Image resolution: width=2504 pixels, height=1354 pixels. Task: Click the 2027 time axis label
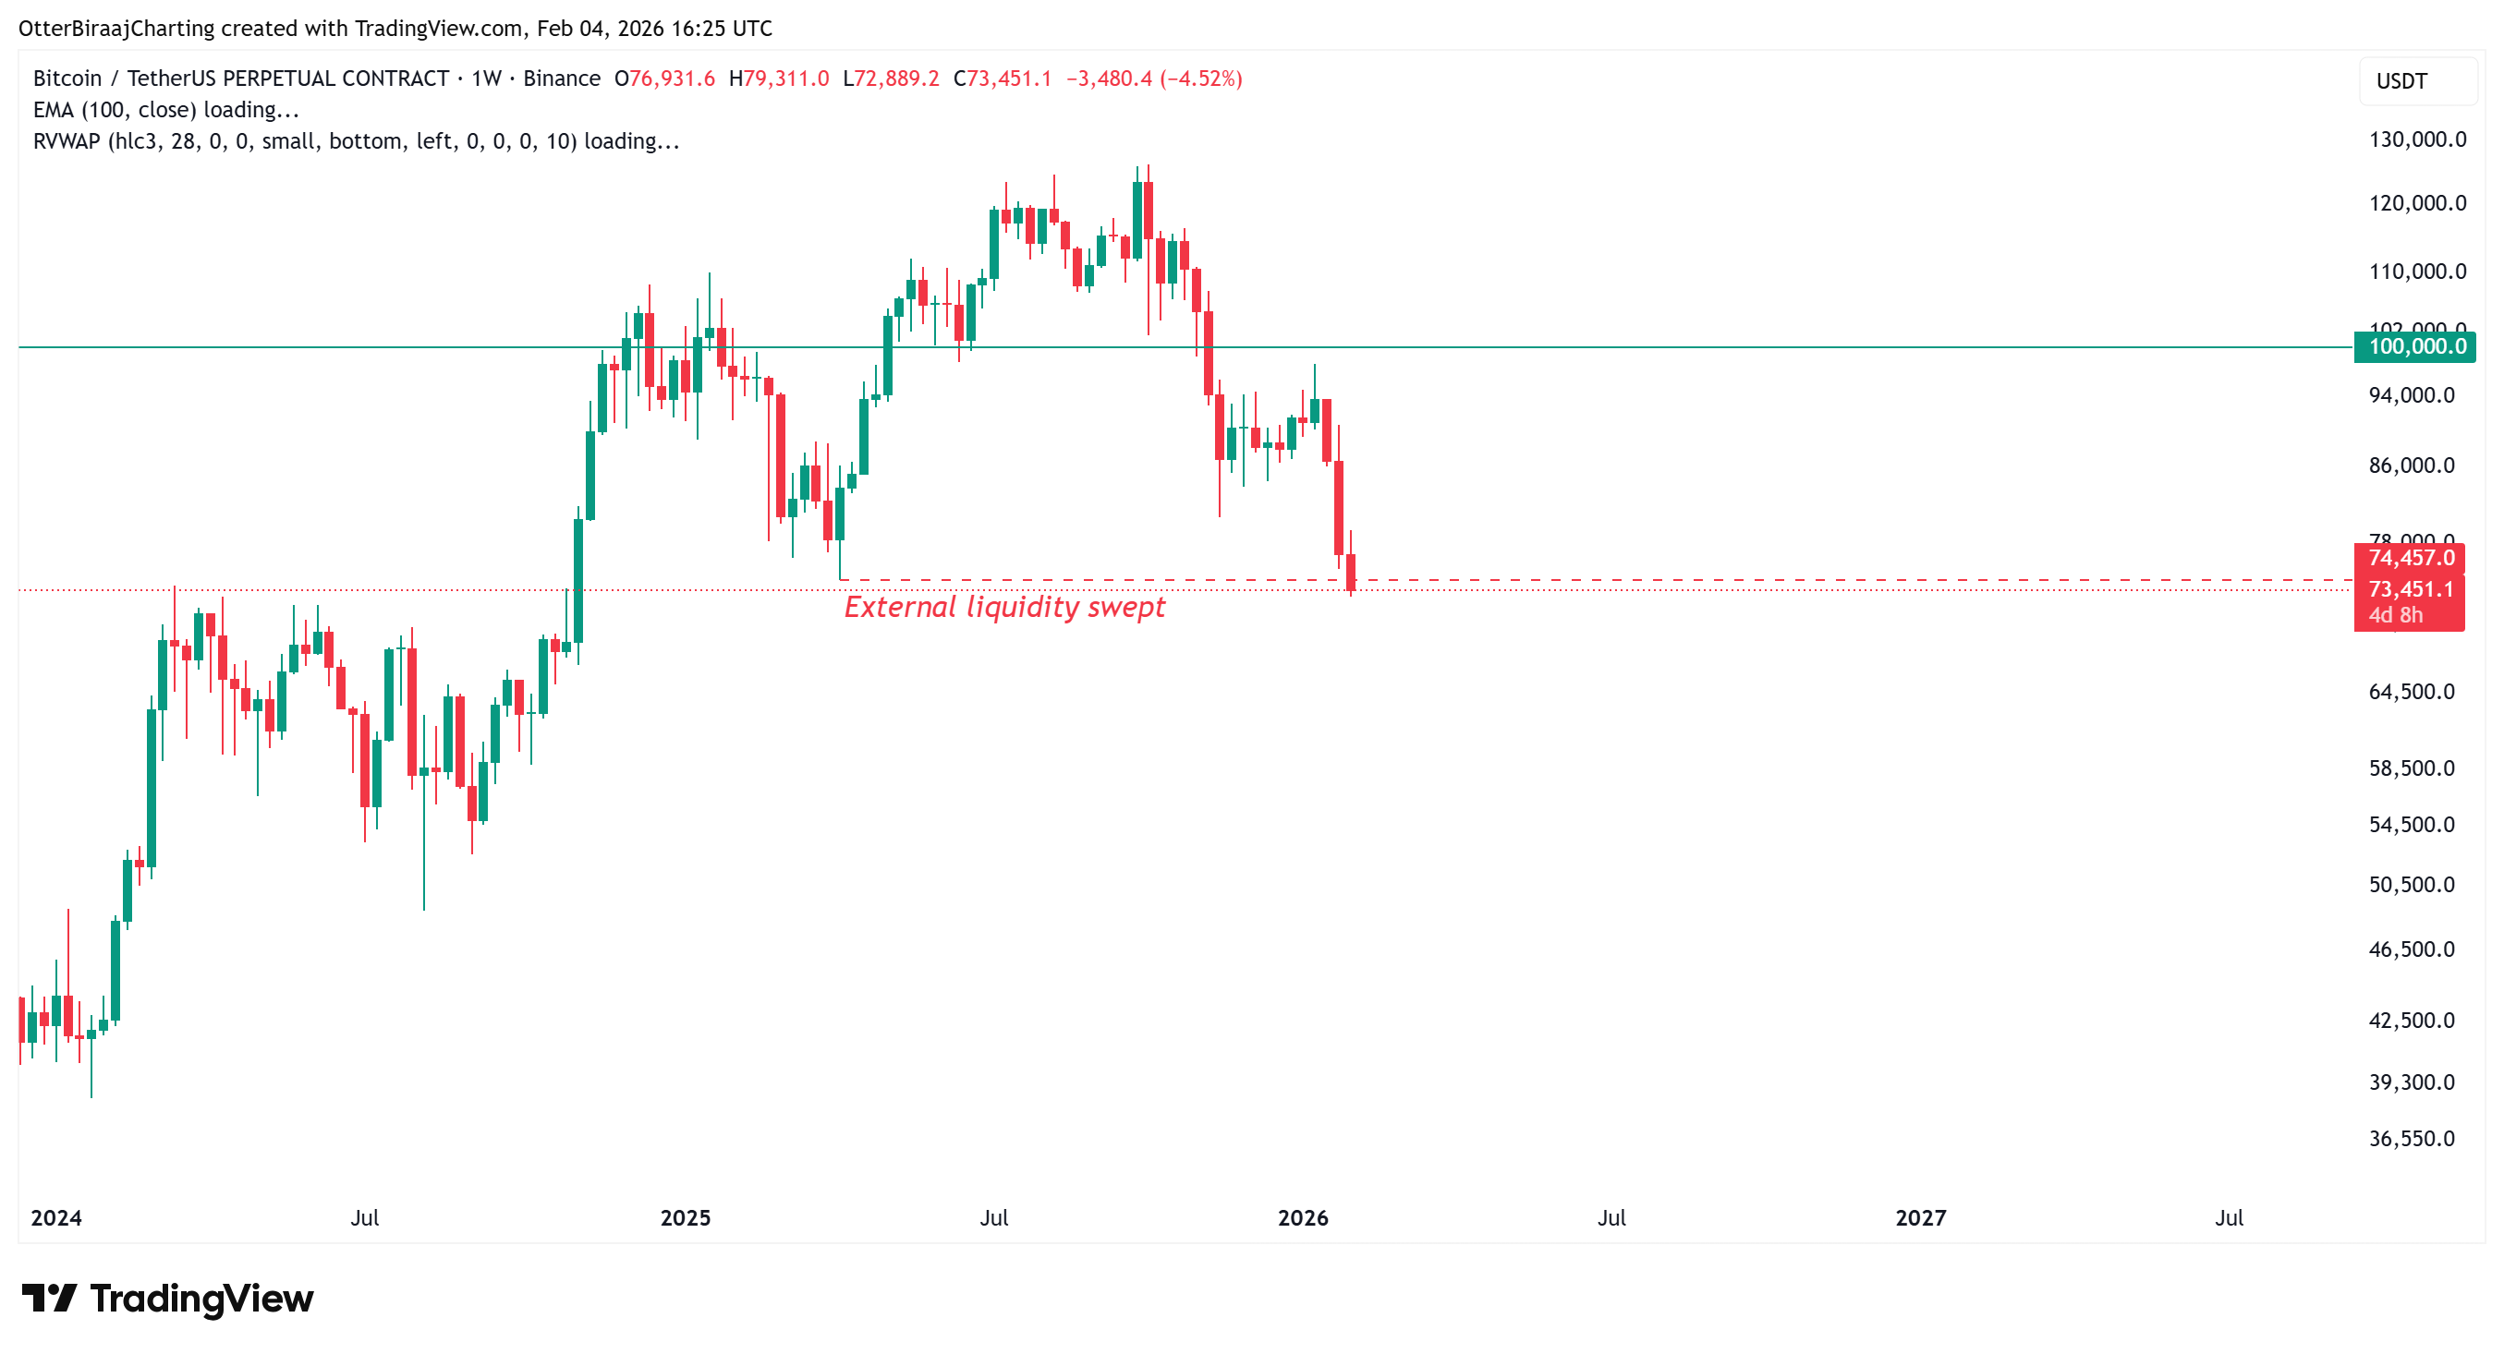[1920, 1218]
